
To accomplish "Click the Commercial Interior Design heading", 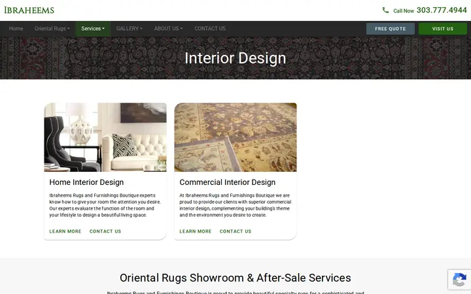I will pos(228,182).
